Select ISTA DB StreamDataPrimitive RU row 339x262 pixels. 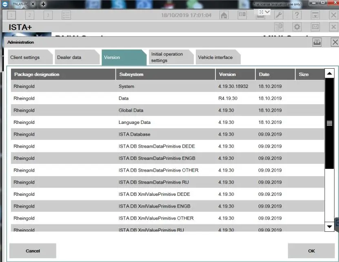[x=167, y=182]
